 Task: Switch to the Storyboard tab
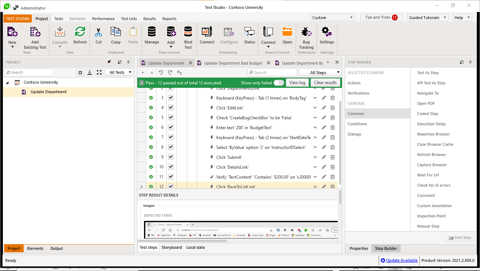tap(172, 247)
